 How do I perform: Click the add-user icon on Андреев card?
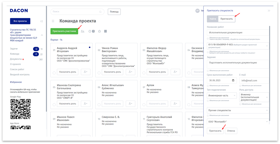85,72
